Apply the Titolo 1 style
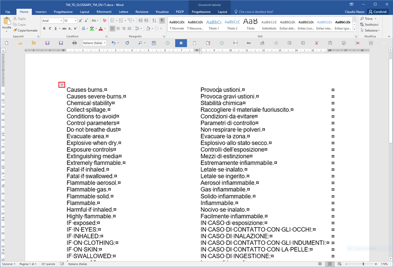 point(214,25)
